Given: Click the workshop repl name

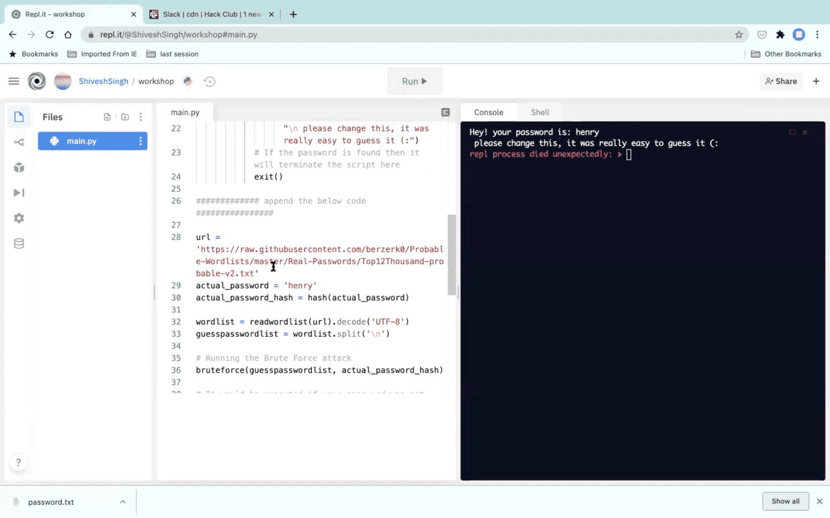Looking at the screenshot, I should [x=156, y=81].
